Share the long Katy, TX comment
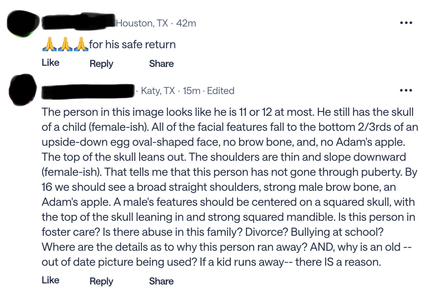 (161, 281)
